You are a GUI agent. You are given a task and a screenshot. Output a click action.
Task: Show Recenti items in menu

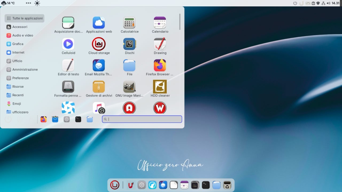pyautogui.click(x=18, y=95)
